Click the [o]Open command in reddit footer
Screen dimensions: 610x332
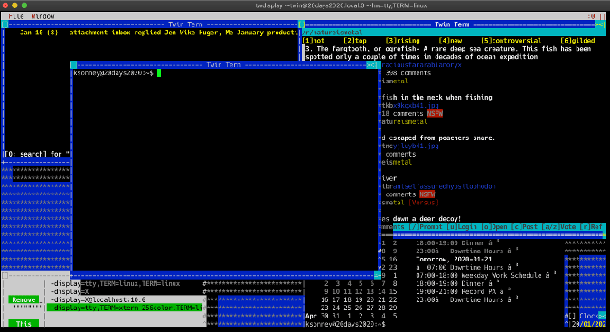coord(494,227)
